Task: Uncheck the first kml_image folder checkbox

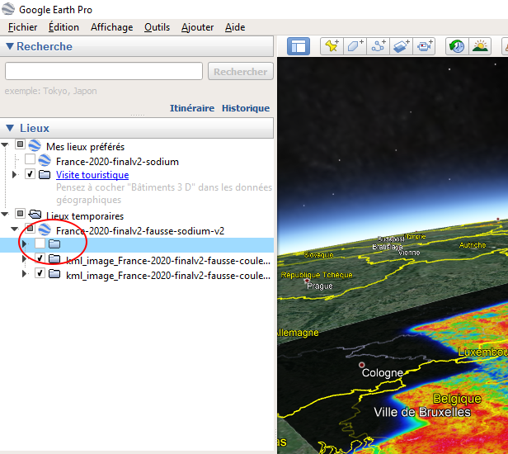Action: click(40, 258)
